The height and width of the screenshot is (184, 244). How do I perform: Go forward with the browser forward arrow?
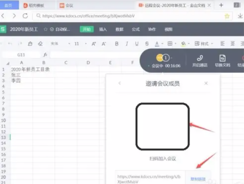[x=14, y=16]
